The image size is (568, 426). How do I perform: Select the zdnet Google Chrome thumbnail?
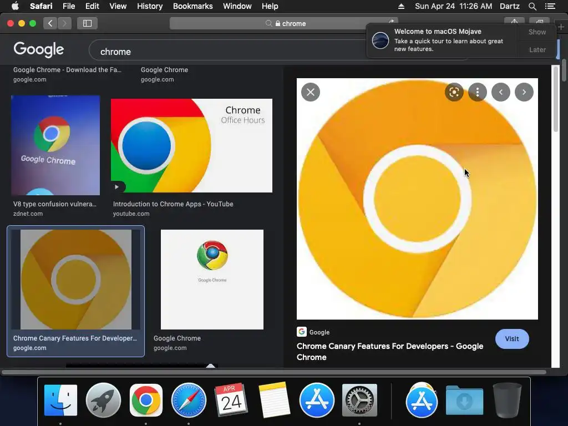(55, 145)
